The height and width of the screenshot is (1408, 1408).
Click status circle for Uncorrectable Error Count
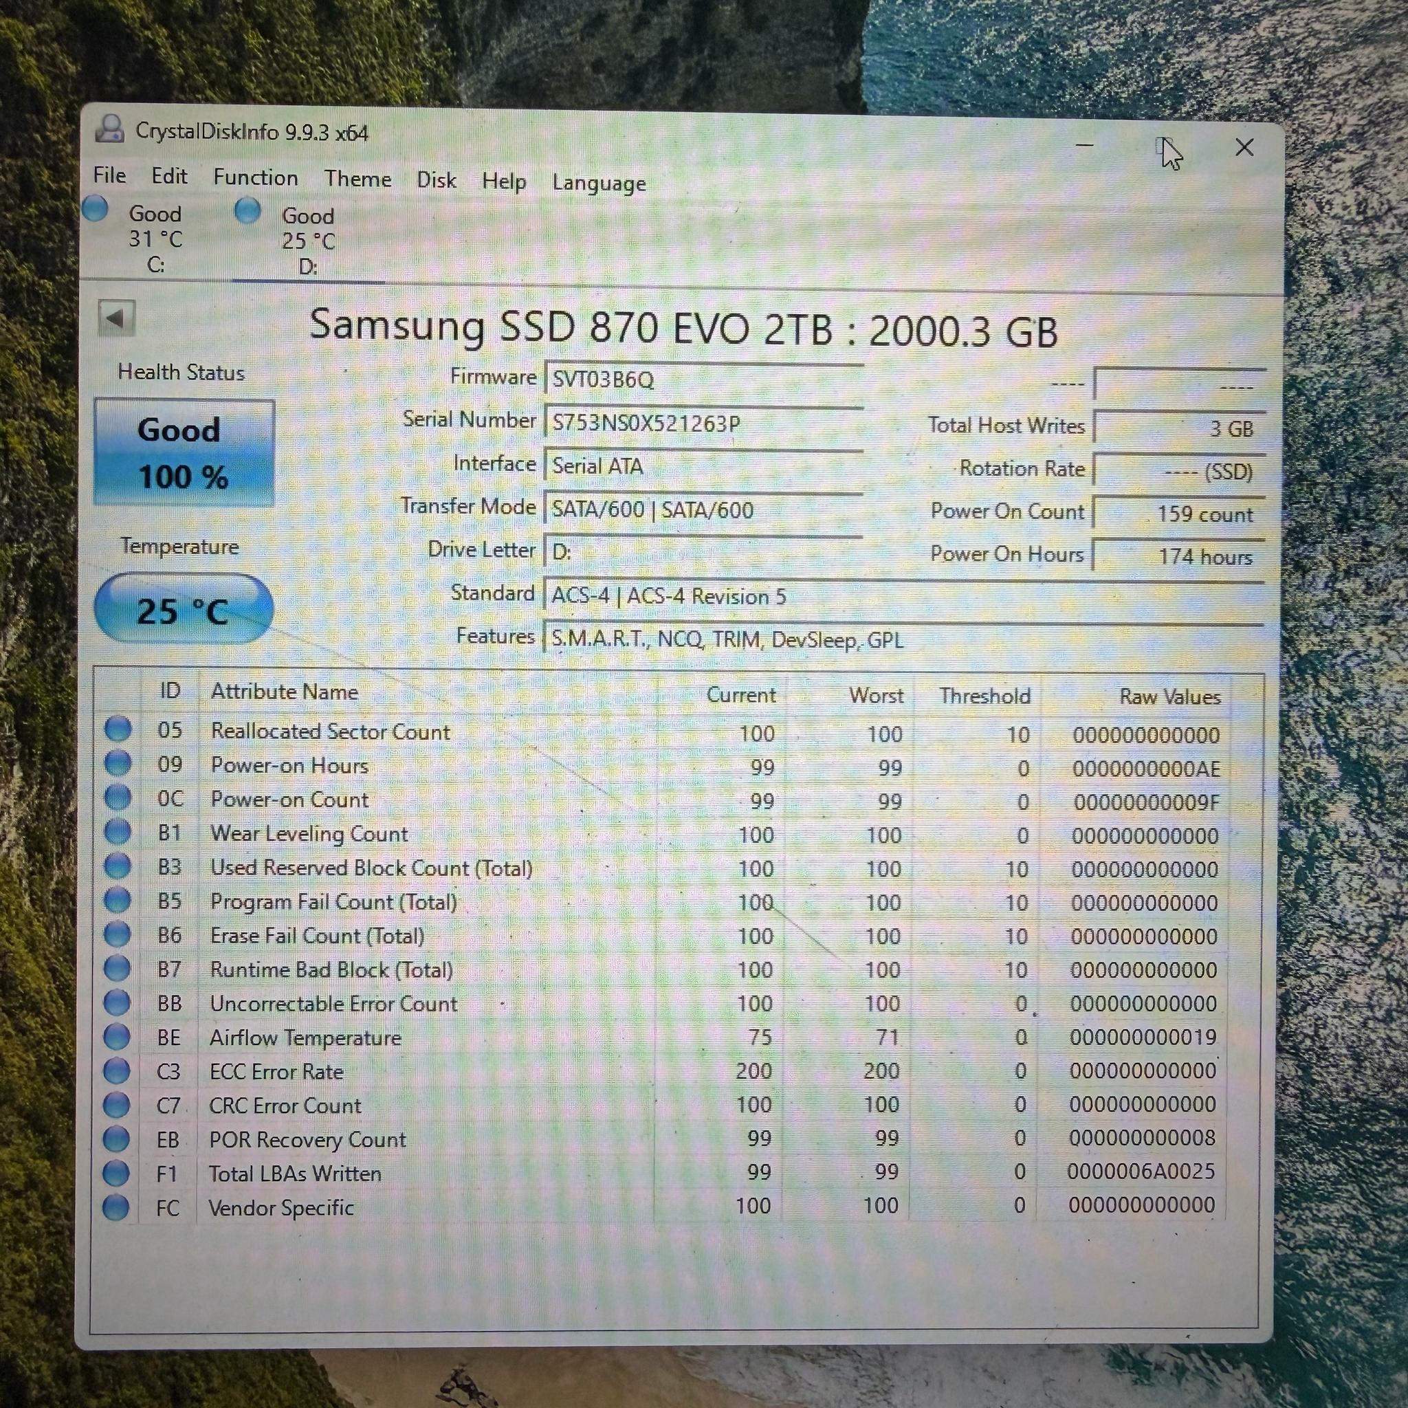[117, 1003]
